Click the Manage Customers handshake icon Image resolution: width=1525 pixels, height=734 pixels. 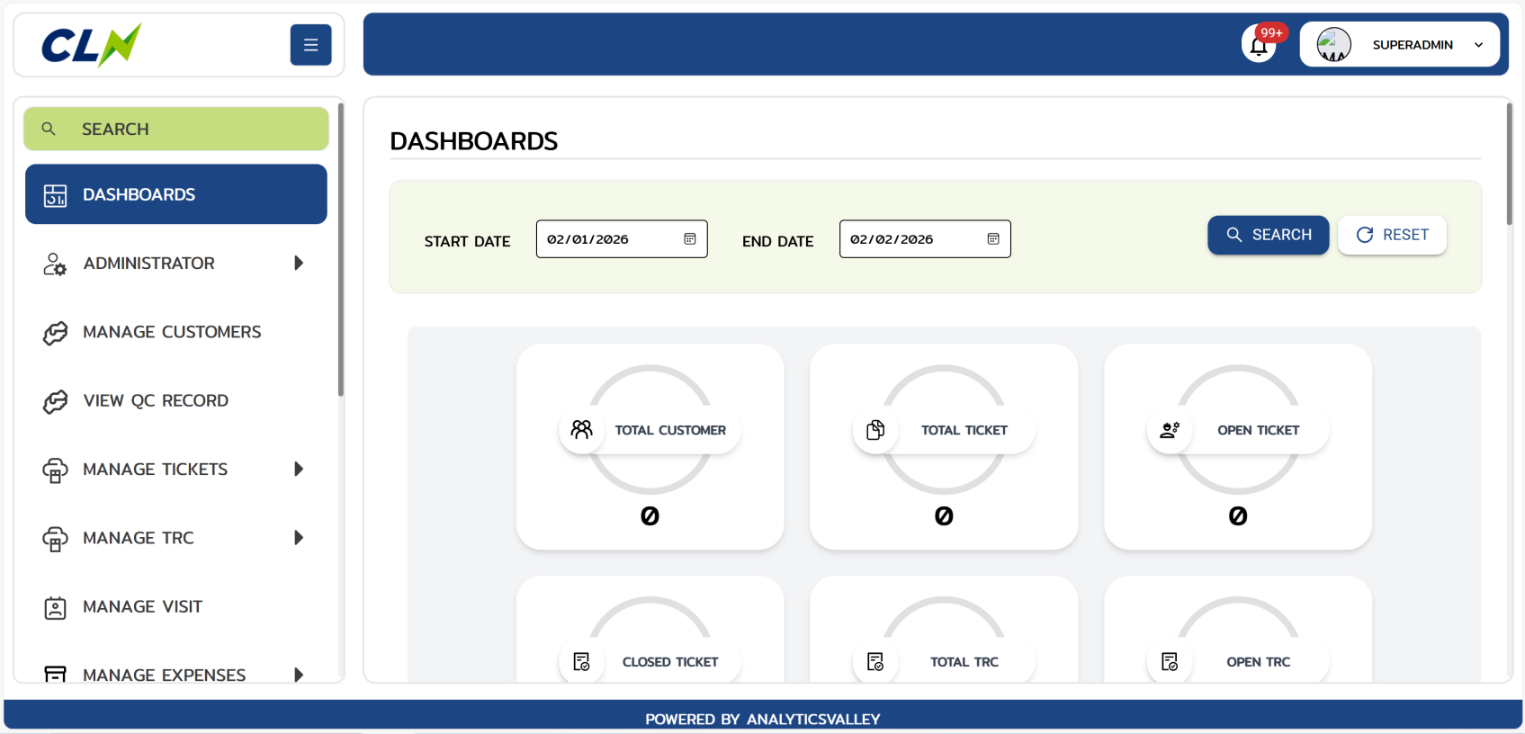55,333
